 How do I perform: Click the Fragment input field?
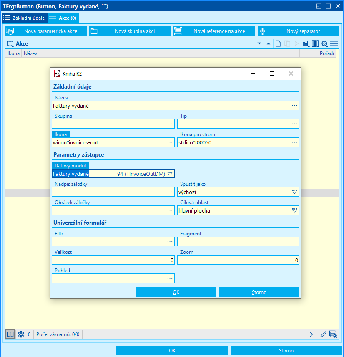[x=238, y=242]
